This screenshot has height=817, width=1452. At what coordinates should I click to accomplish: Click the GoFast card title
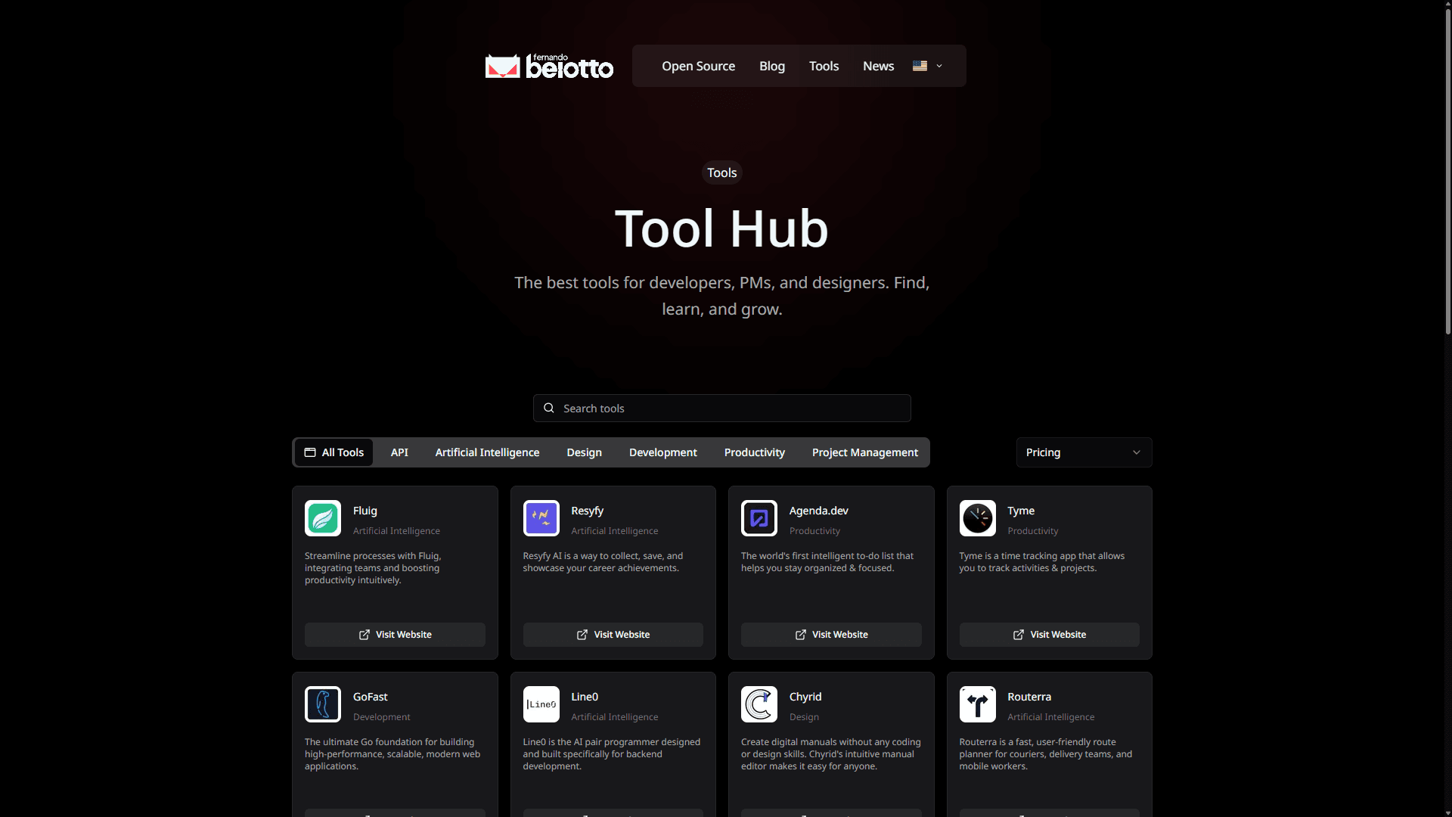371,697
